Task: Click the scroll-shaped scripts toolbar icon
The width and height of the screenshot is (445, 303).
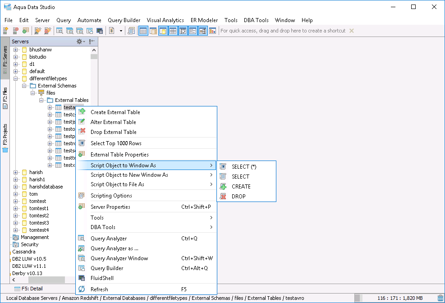Action: point(131,31)
